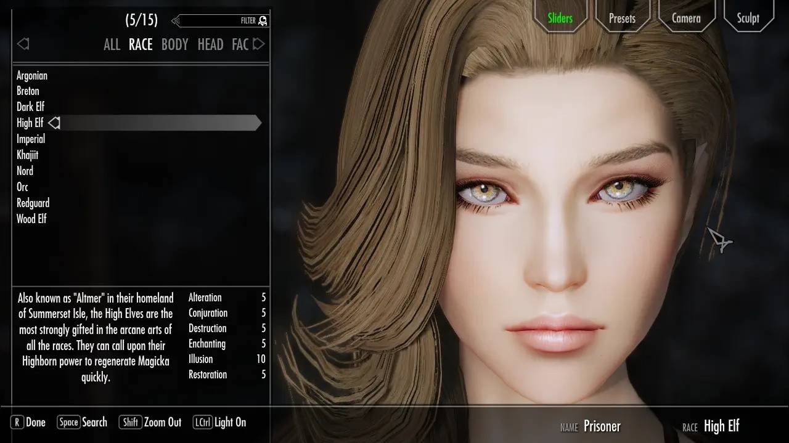
Task: Click the Search label
Action: [94, 422]
